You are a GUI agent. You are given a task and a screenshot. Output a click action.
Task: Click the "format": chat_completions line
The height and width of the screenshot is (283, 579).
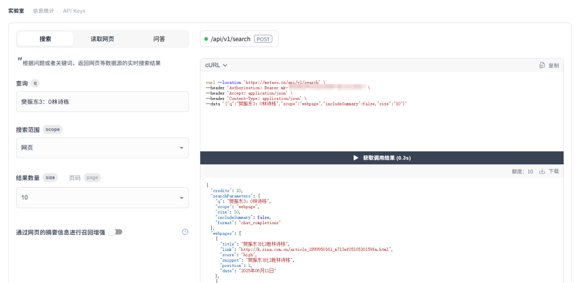[x=248, y=223]
